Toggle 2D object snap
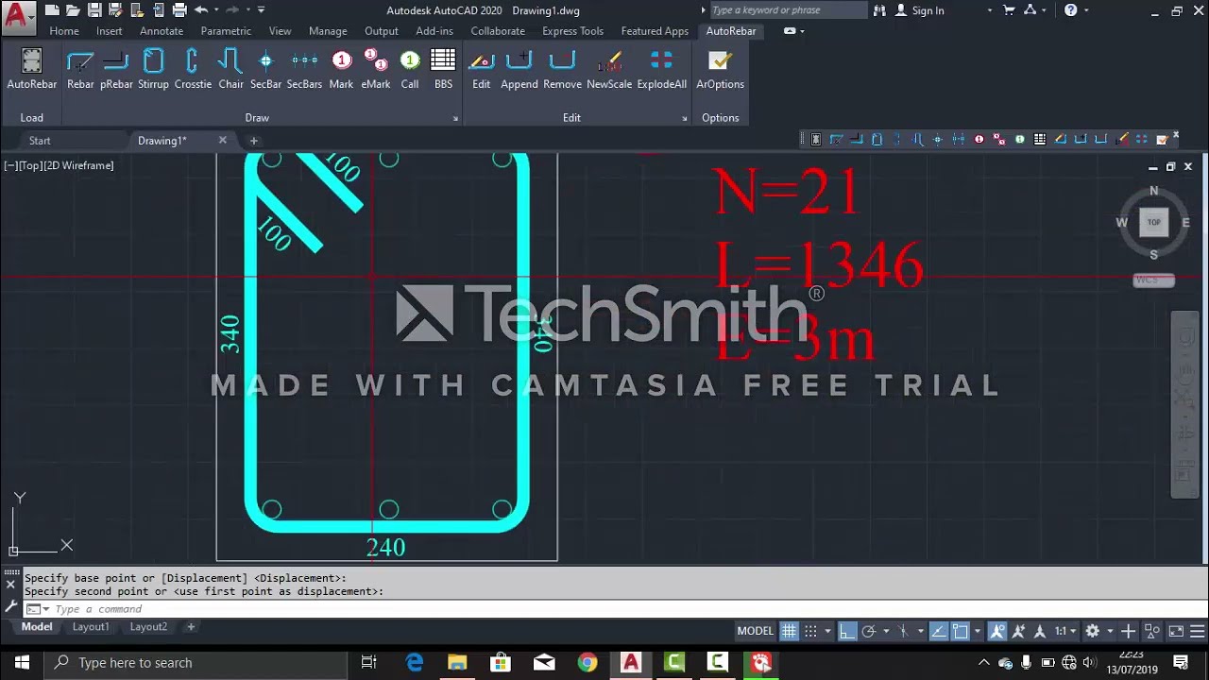The height and width of the screenshot is (680, 1209). (961, 631)
